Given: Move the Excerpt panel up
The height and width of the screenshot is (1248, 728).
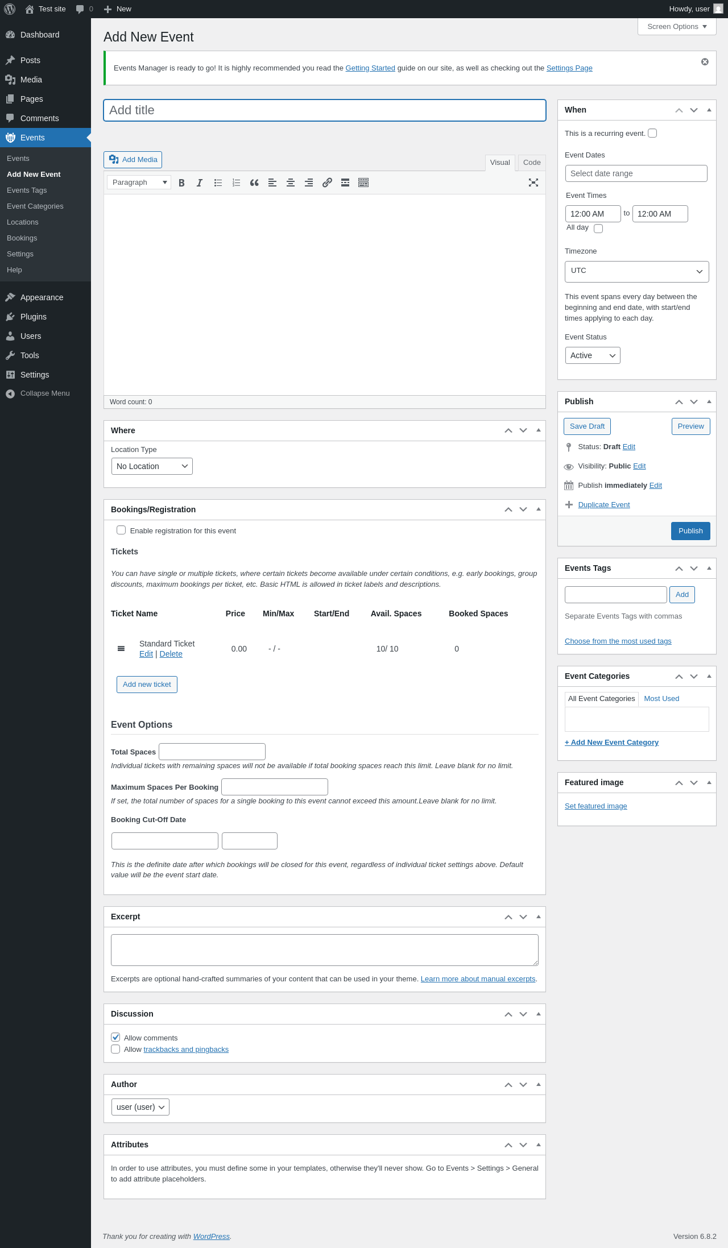Looking at the screenshot, I should tap(508, 917).
